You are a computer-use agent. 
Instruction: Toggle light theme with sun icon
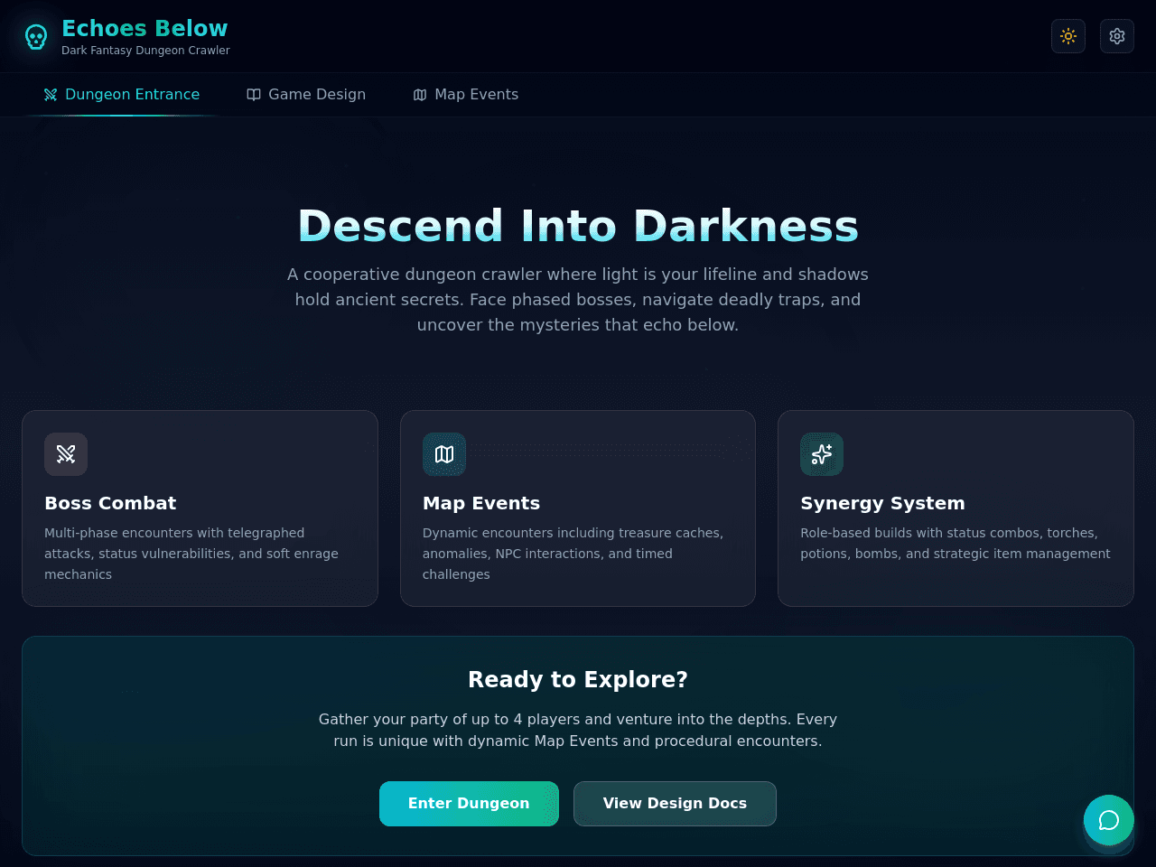tap(1068, 36)
